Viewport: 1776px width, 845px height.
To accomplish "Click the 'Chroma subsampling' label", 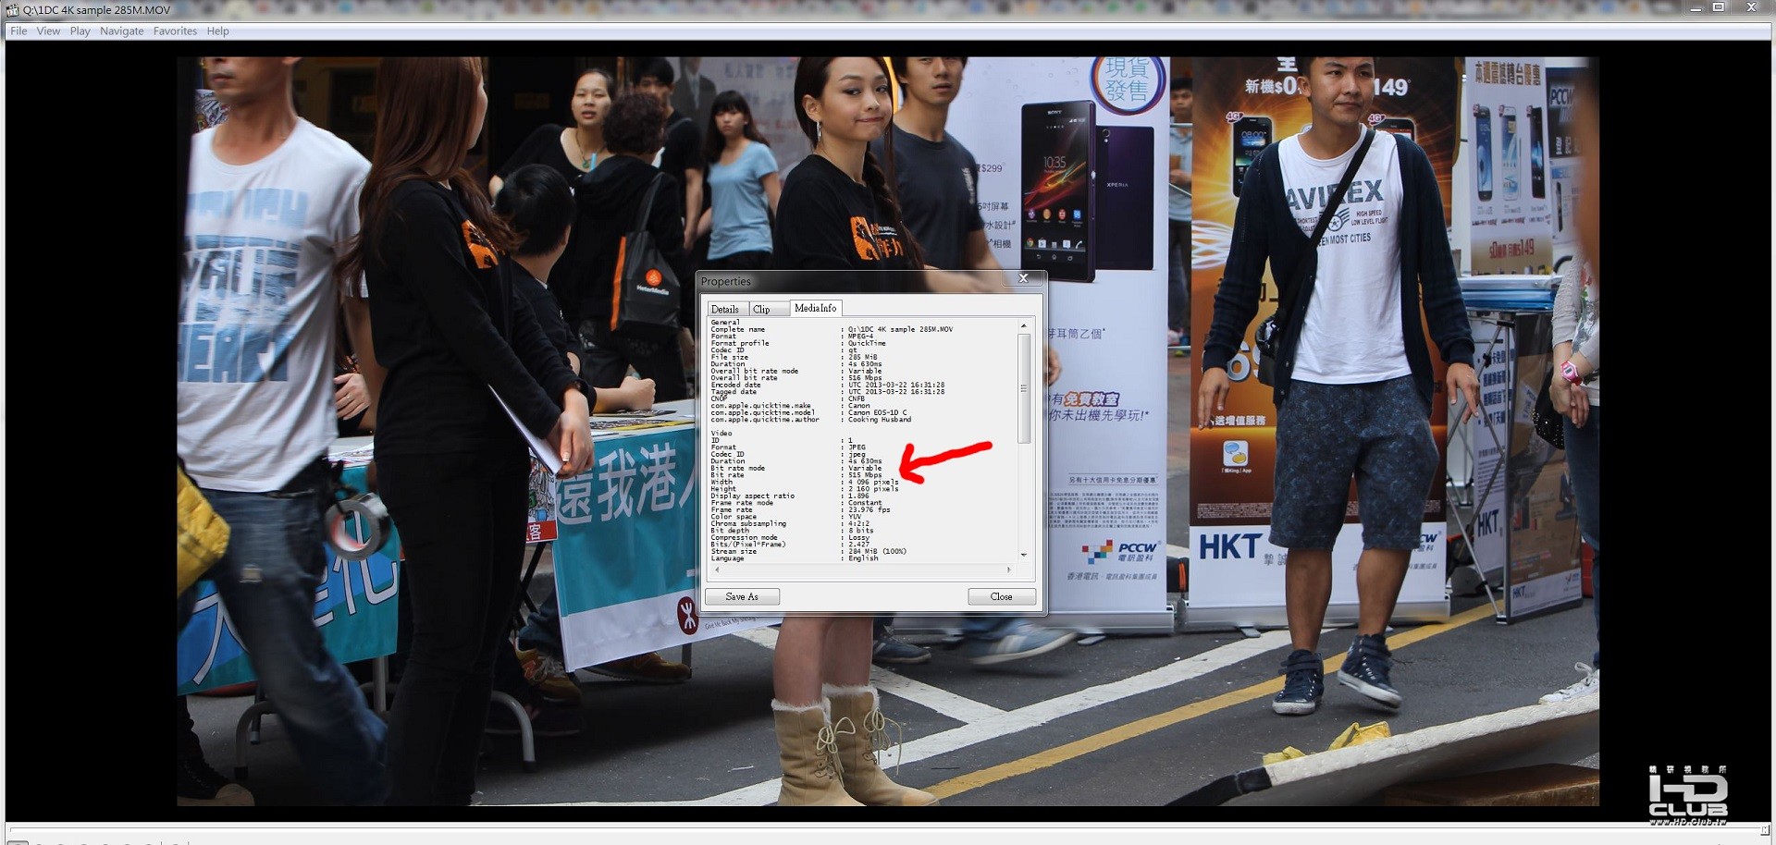I will [x=748, y=524].
